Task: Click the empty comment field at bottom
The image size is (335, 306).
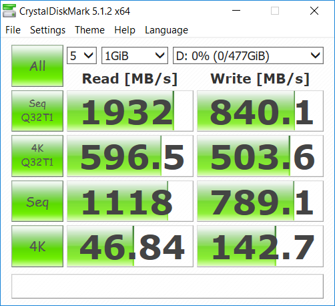Action: [167, 286]
